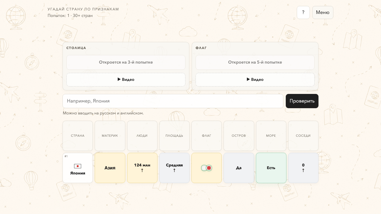Select the Флаг column header tile
381x214 pixels.
(207, 136)
